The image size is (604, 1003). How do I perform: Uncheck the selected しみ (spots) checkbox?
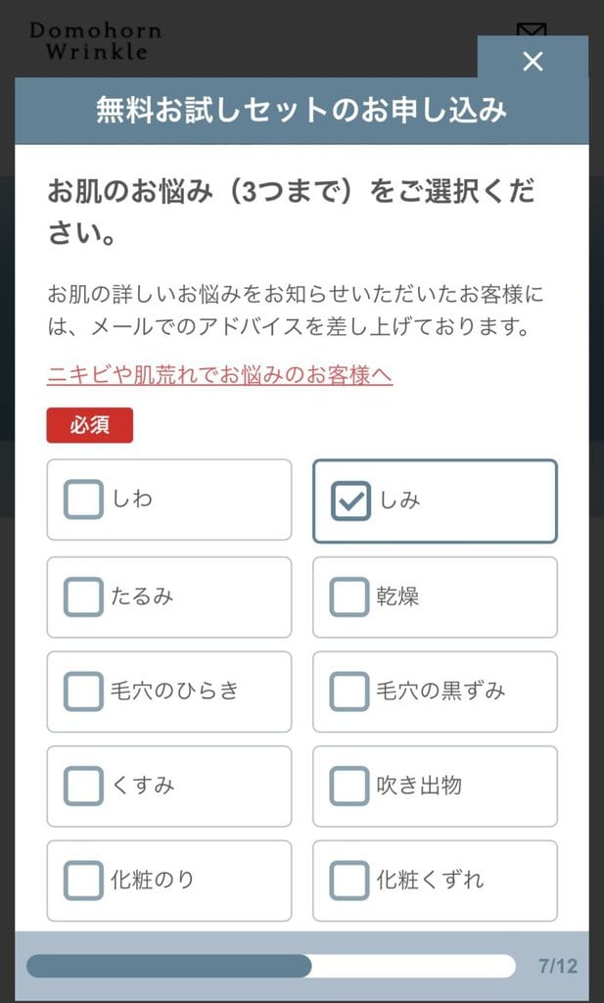coord(348,500)
